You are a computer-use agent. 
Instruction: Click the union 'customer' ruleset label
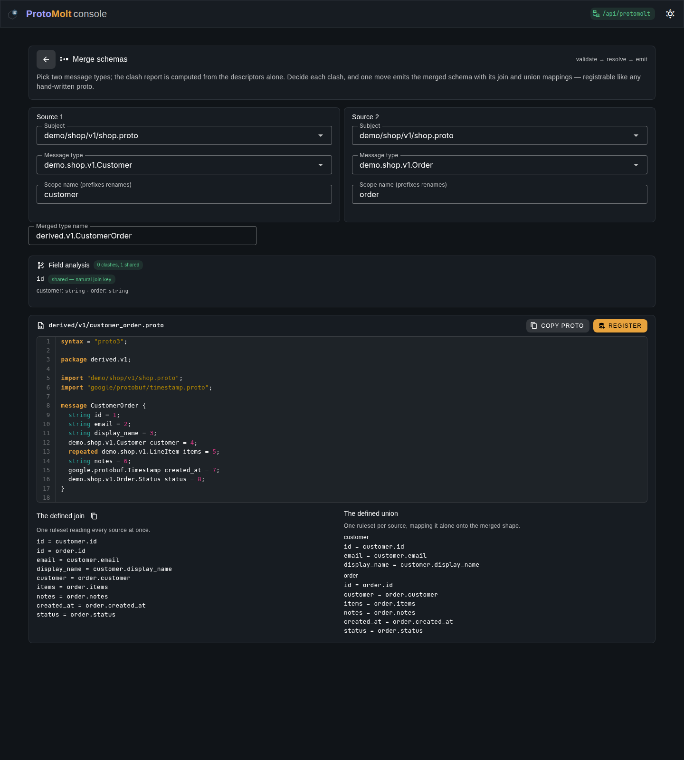356,537
